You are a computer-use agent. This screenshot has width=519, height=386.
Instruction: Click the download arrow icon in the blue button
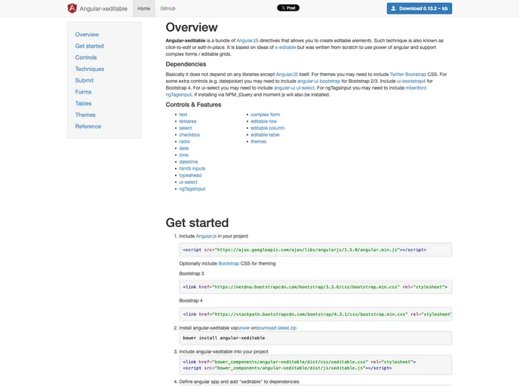tap(393, 8)
